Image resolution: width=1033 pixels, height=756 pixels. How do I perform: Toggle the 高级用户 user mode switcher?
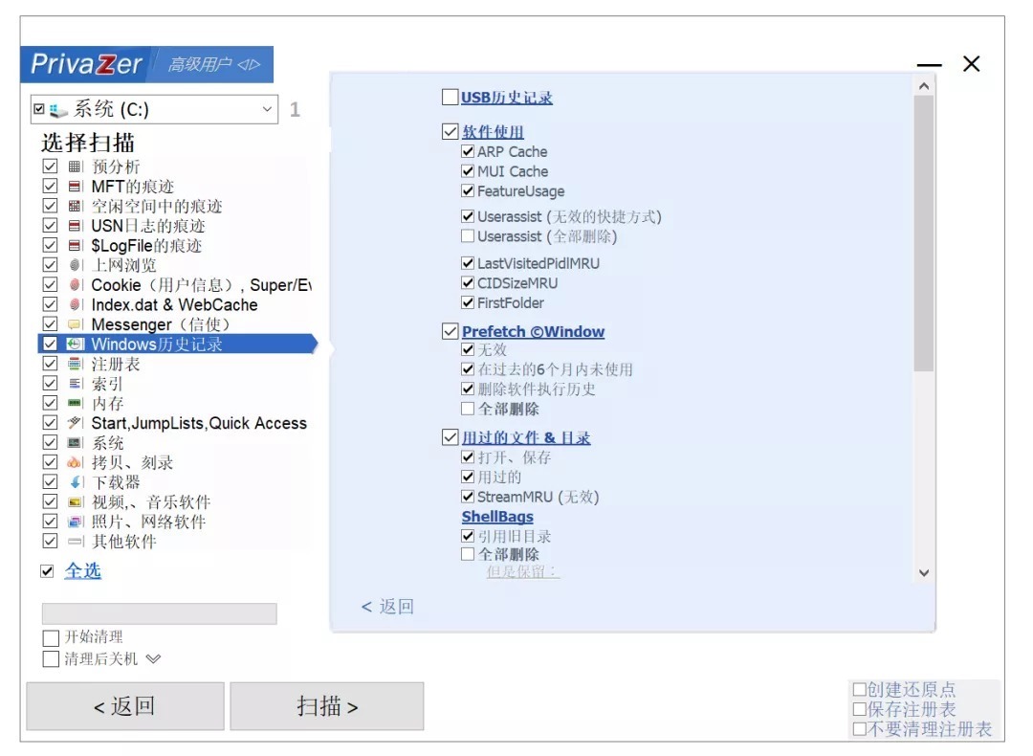pos(213,65)
